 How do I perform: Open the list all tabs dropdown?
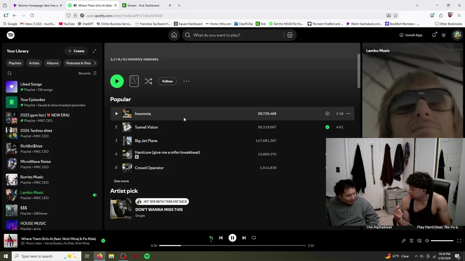click(417, 5)
